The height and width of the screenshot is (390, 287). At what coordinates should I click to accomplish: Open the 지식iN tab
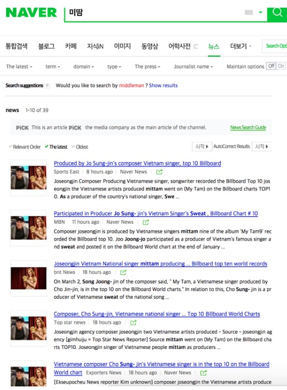coord(95,46)
